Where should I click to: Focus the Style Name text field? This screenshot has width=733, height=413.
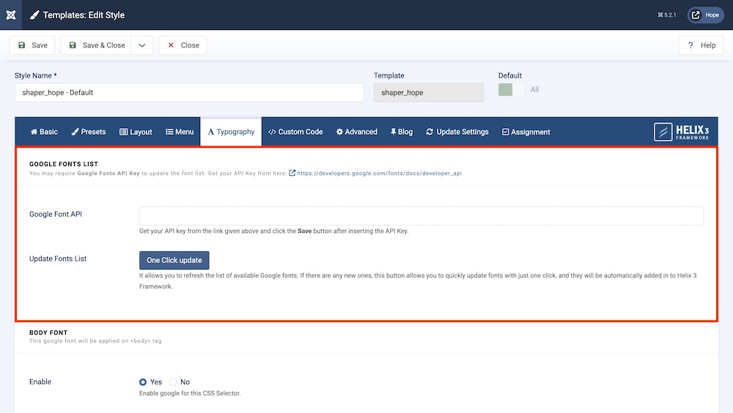point(189,92)
